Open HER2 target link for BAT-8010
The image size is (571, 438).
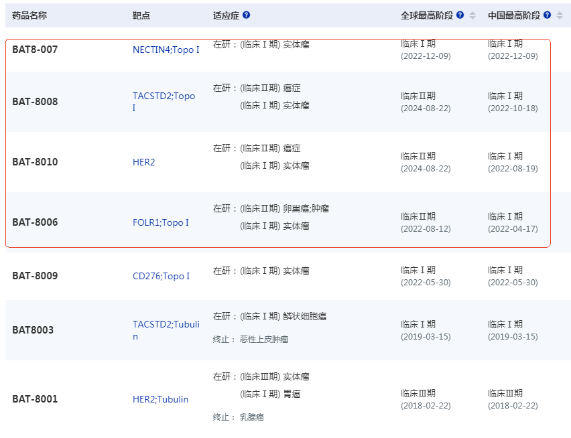click(144, 162)
